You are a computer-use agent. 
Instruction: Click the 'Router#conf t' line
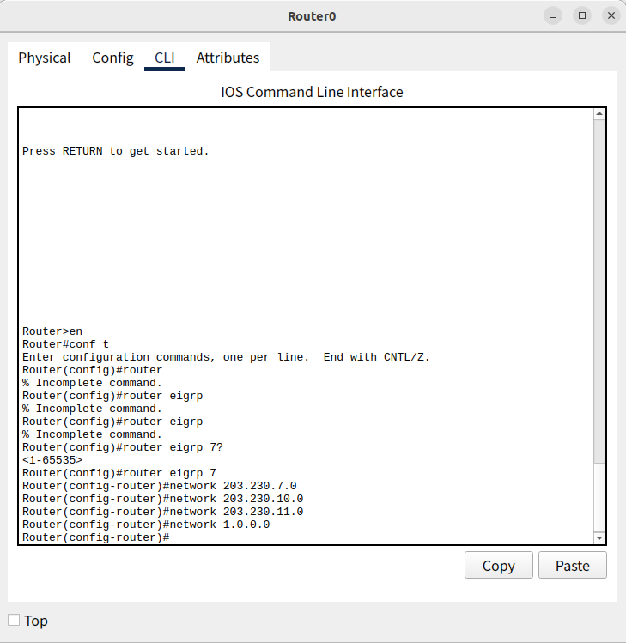(65, 344)
